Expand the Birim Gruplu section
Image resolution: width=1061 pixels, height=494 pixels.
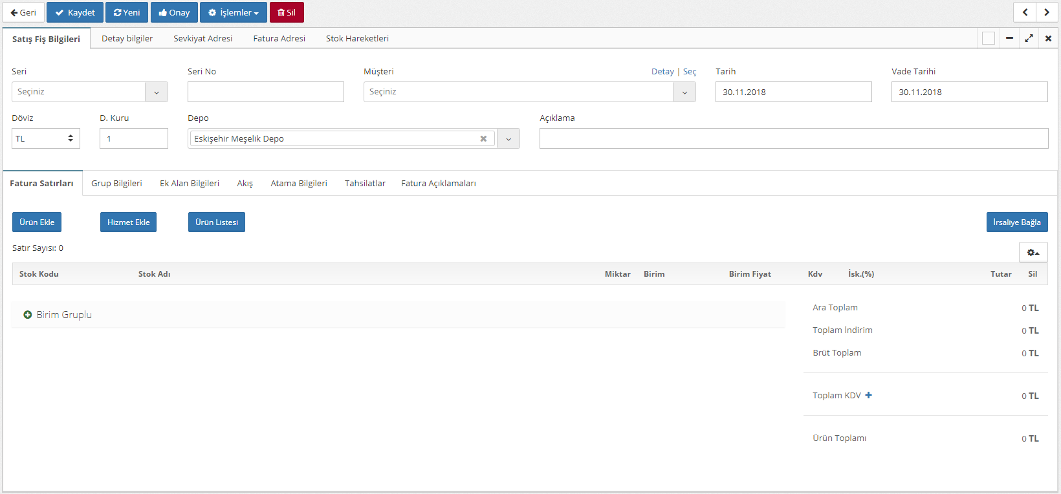[x=28, y=315]
